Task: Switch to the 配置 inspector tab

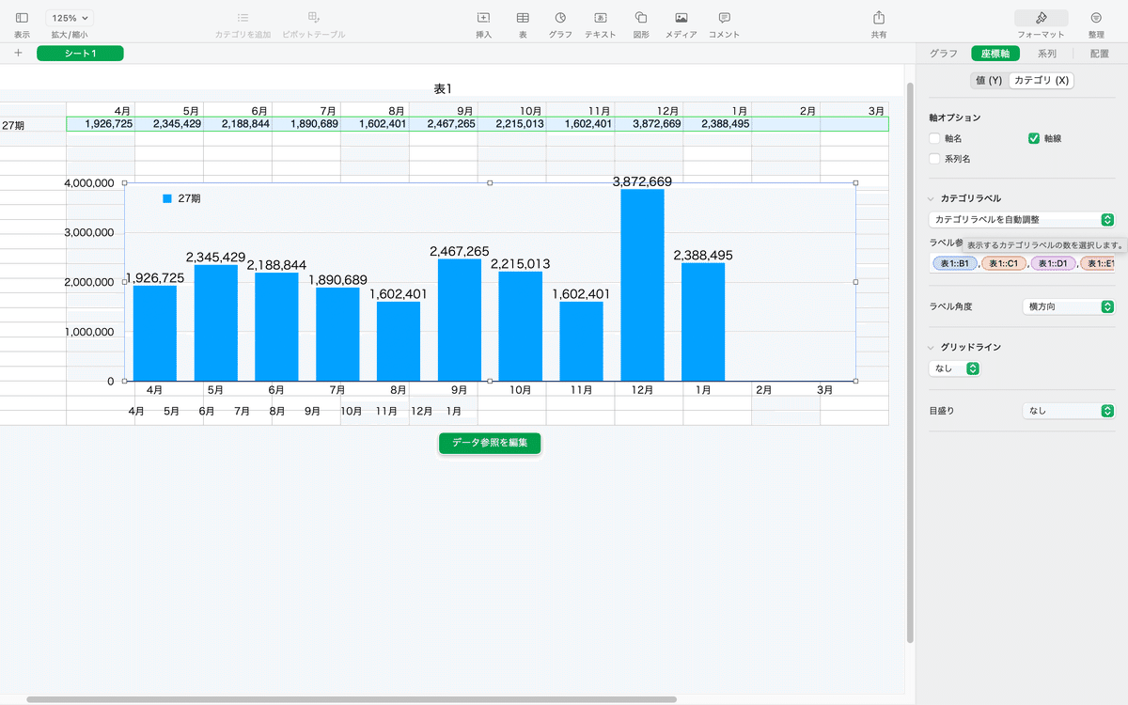Action: coord(1100,54)
